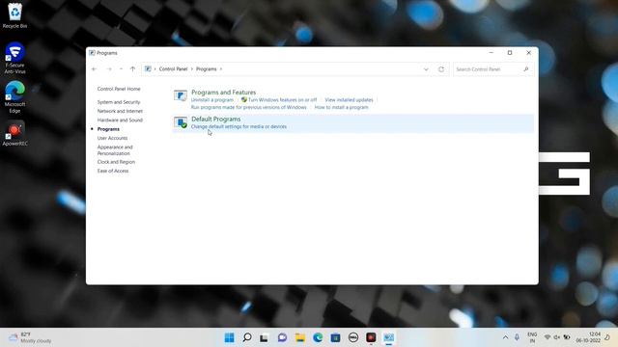
Task: Go to User Accounts
Action: pos(112,138)
